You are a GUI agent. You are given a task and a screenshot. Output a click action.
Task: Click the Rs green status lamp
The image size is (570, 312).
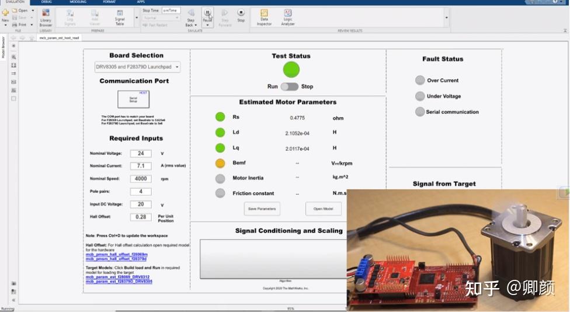pyautogui.click(x=220, y=117)
